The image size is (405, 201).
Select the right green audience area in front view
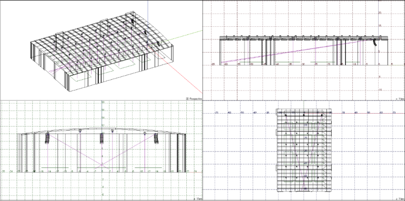click(148, 168)
